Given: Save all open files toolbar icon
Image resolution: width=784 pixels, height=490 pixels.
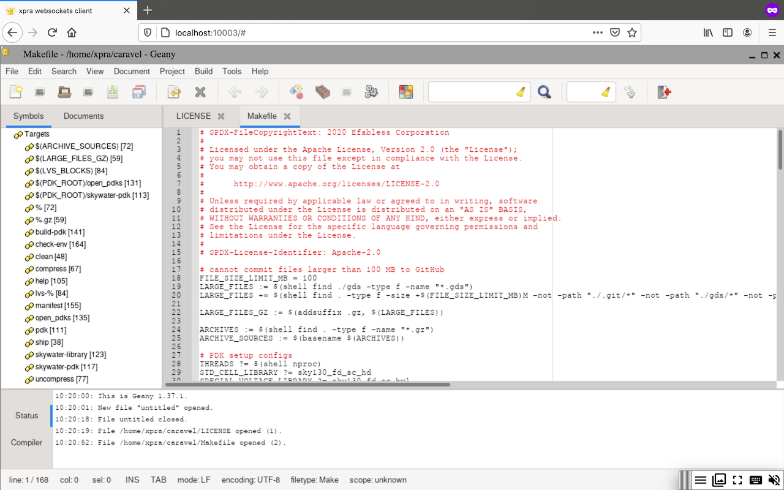Looking at the screenshot, I should coord(139,92).
